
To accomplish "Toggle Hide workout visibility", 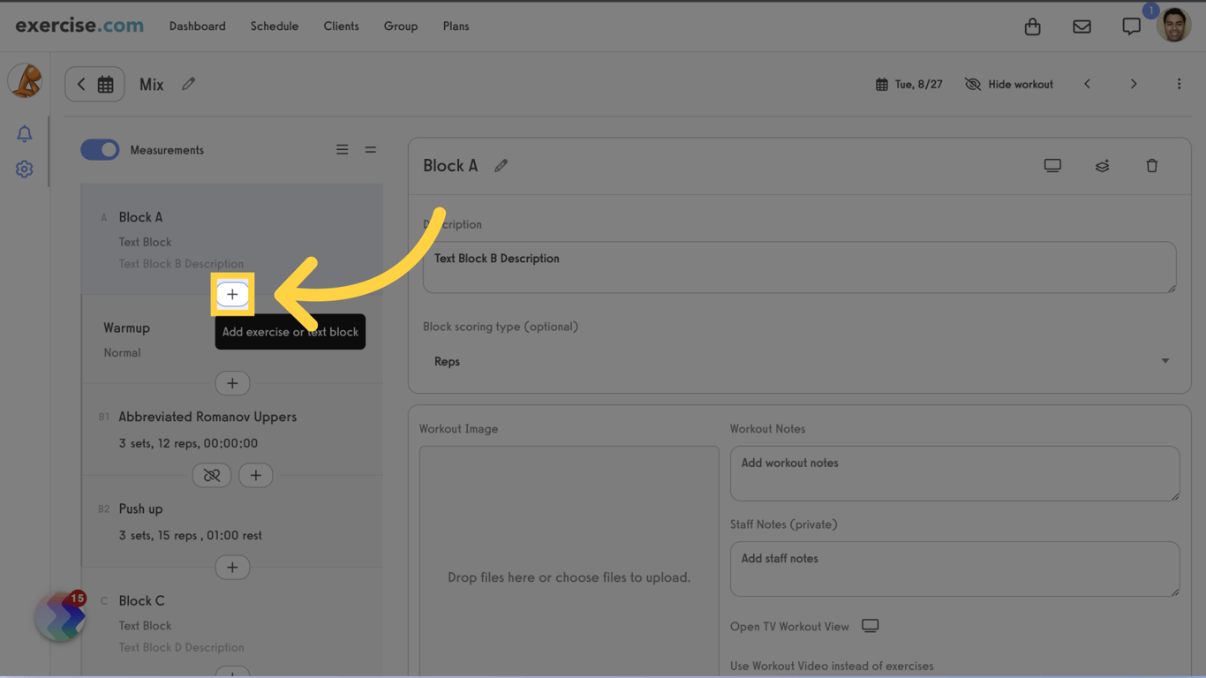I will tap(1009, 85).
